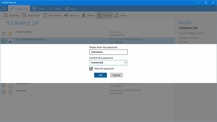This screenshot has height=122, width=217.
Task: Click the 'Hide the password' label
Action: [x=104, y=69]
